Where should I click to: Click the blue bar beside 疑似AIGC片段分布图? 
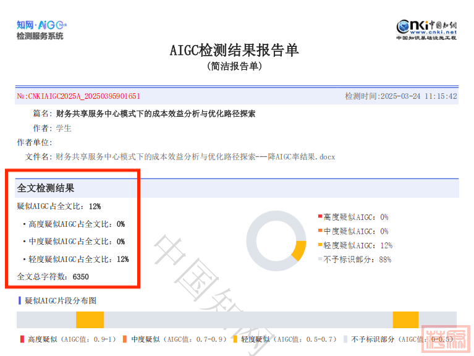click(20, 300)
